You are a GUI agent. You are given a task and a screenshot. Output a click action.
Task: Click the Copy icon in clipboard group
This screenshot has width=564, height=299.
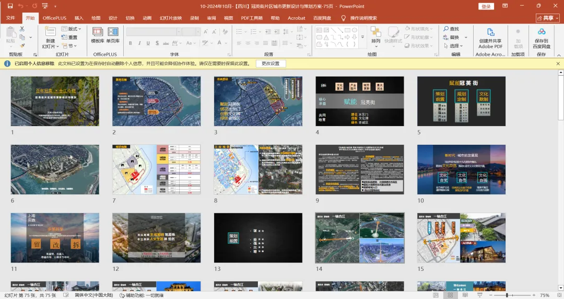click(22, 37)
